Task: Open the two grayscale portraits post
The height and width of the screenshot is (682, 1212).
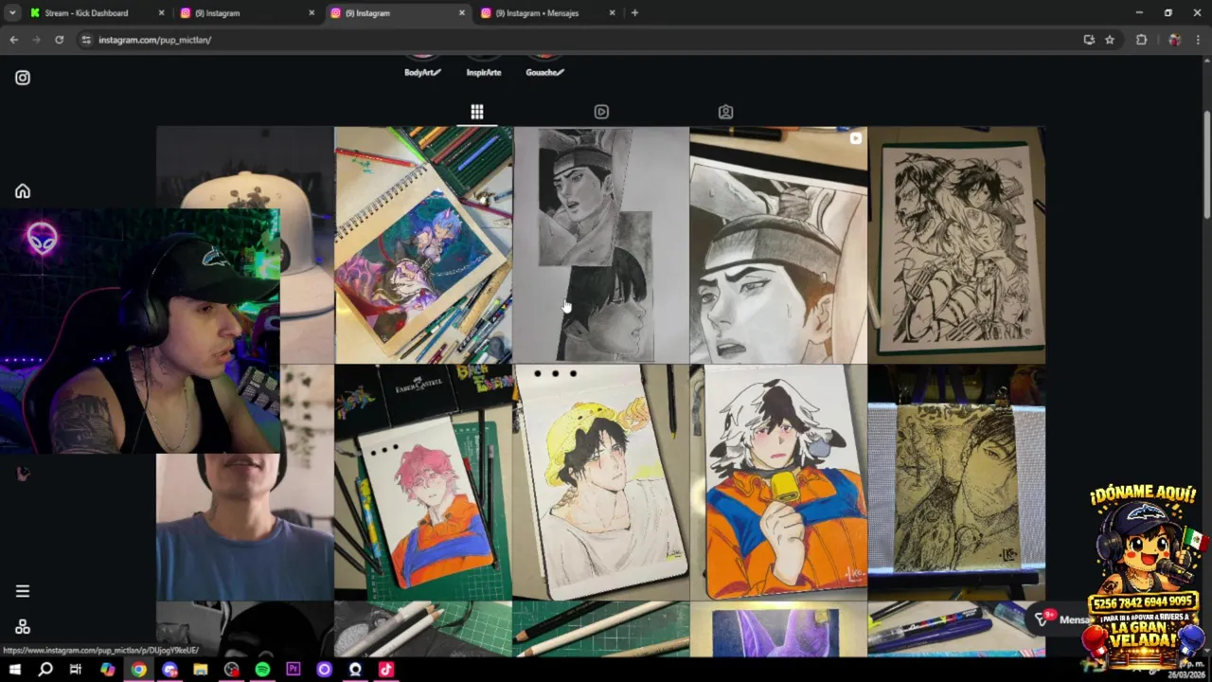Action: click(x=601, y=244)
